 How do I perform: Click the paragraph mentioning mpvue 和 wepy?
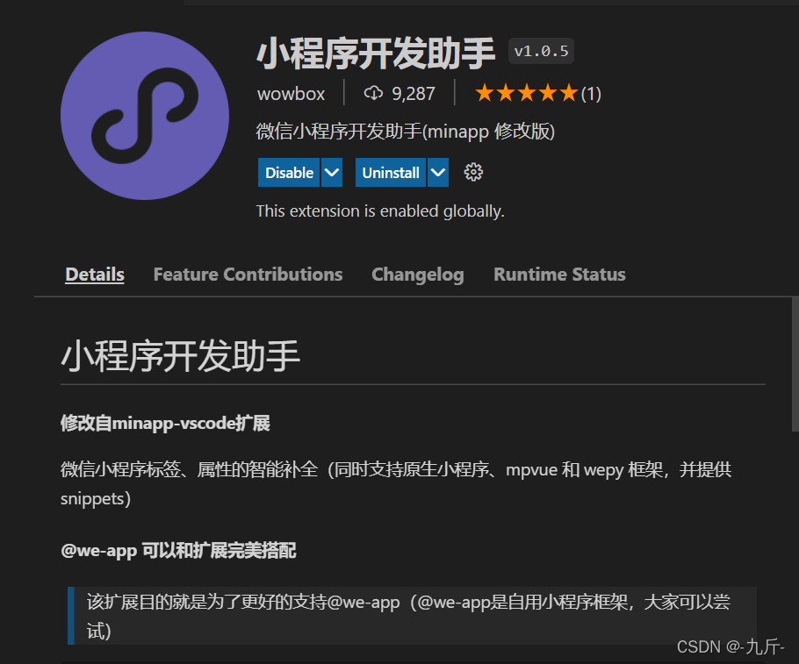click(x=395, y=483)
